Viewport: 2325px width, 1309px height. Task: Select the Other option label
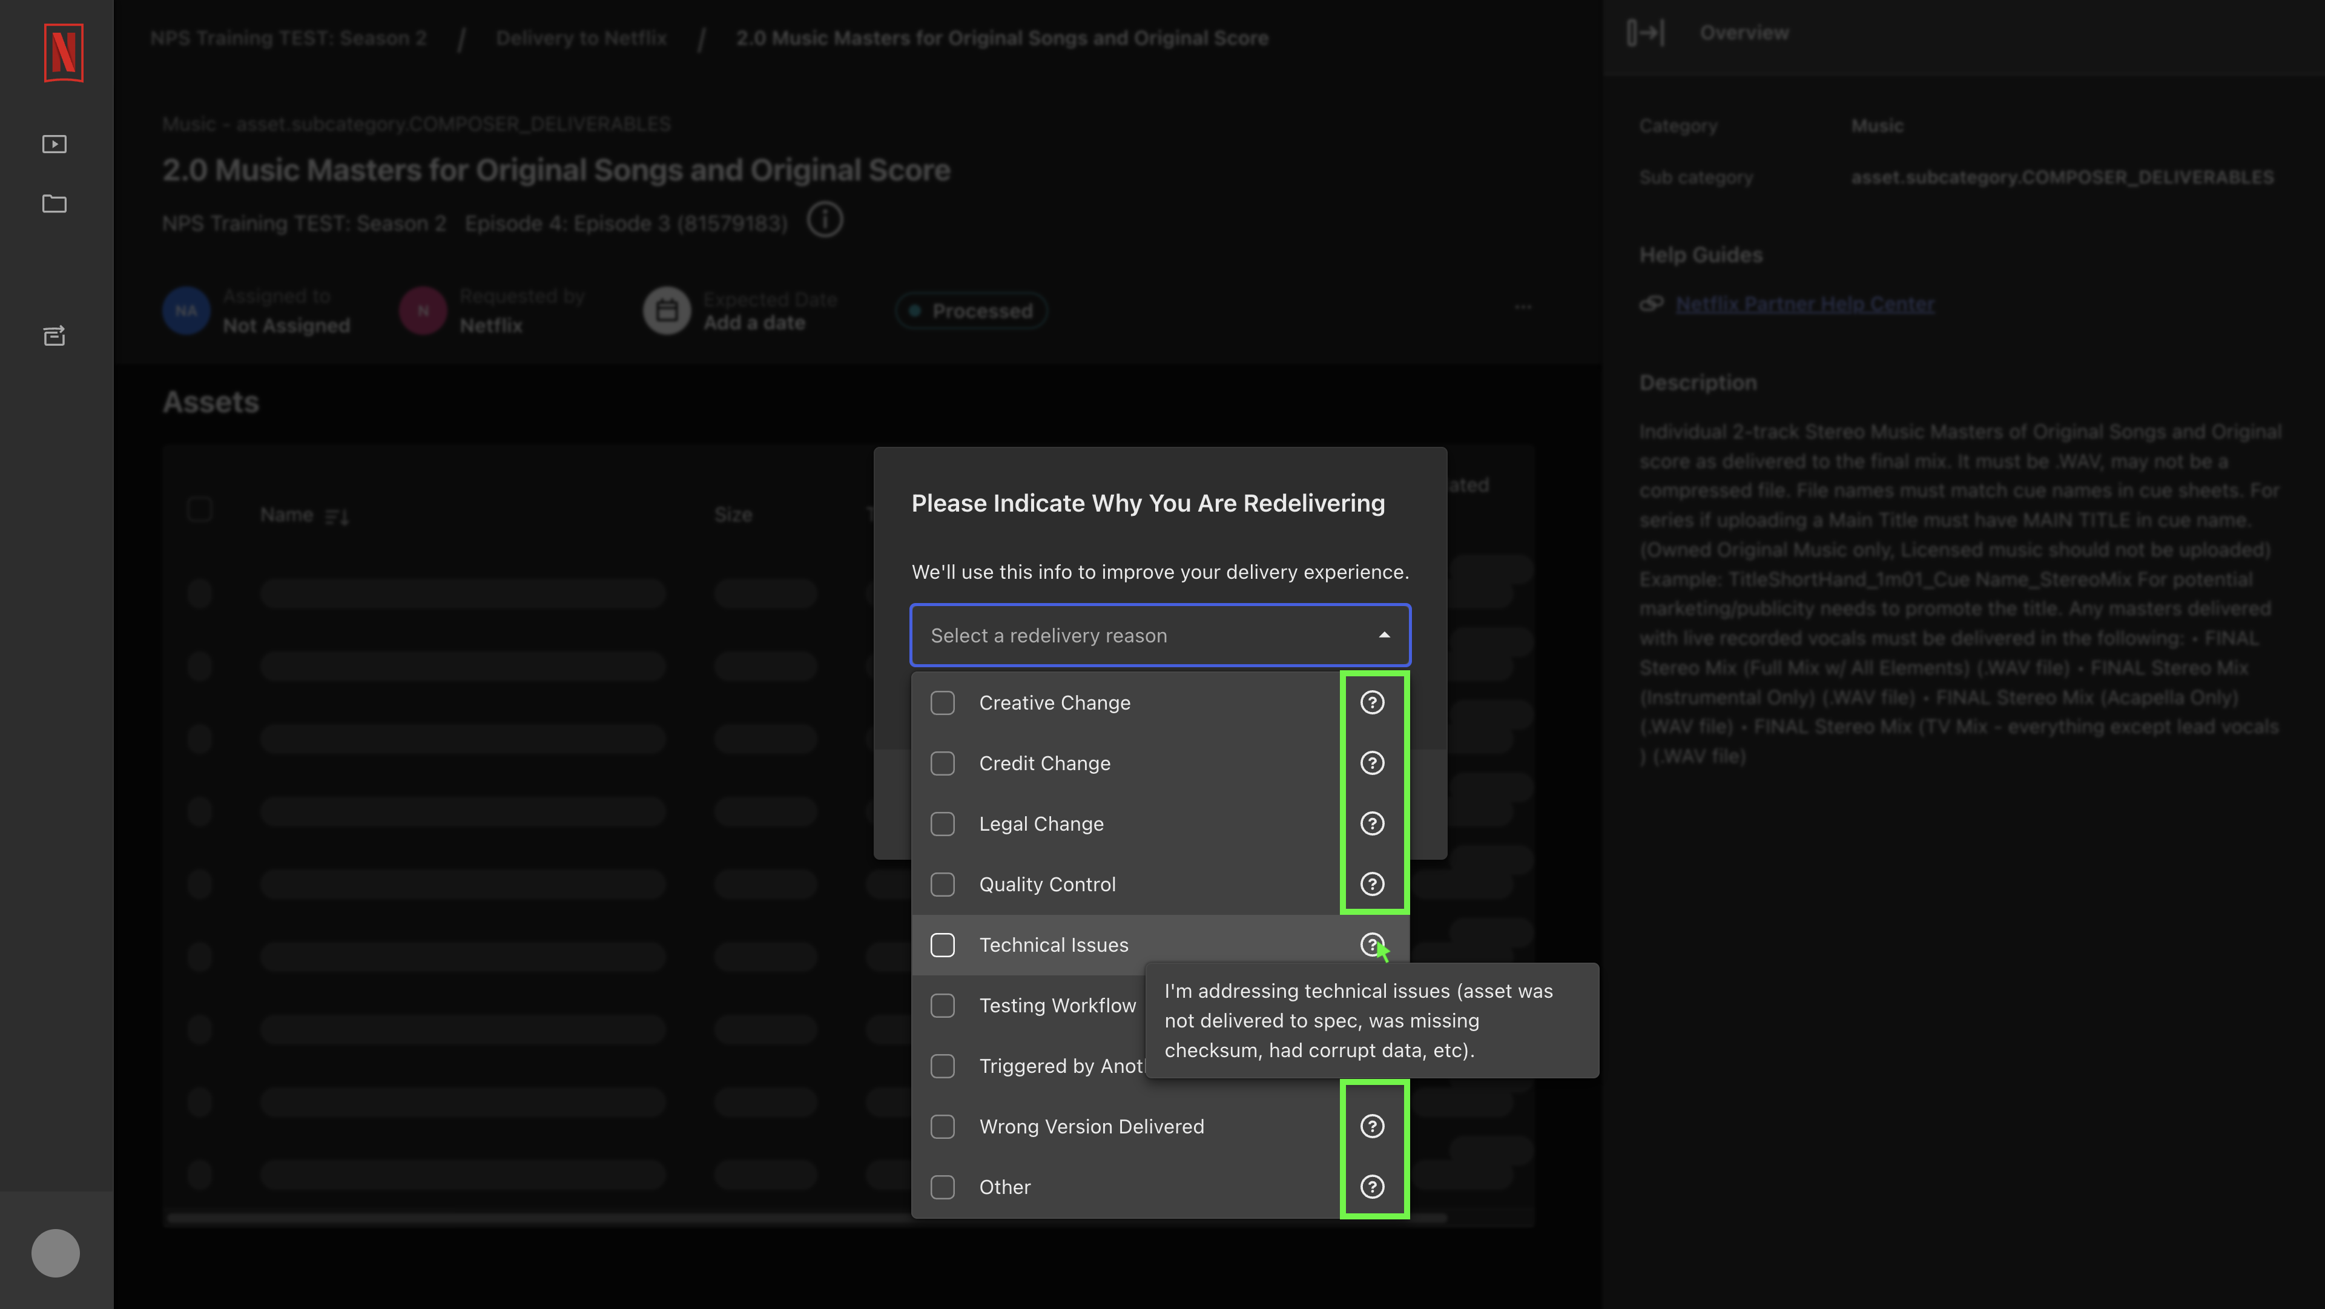(1004, 1186)
